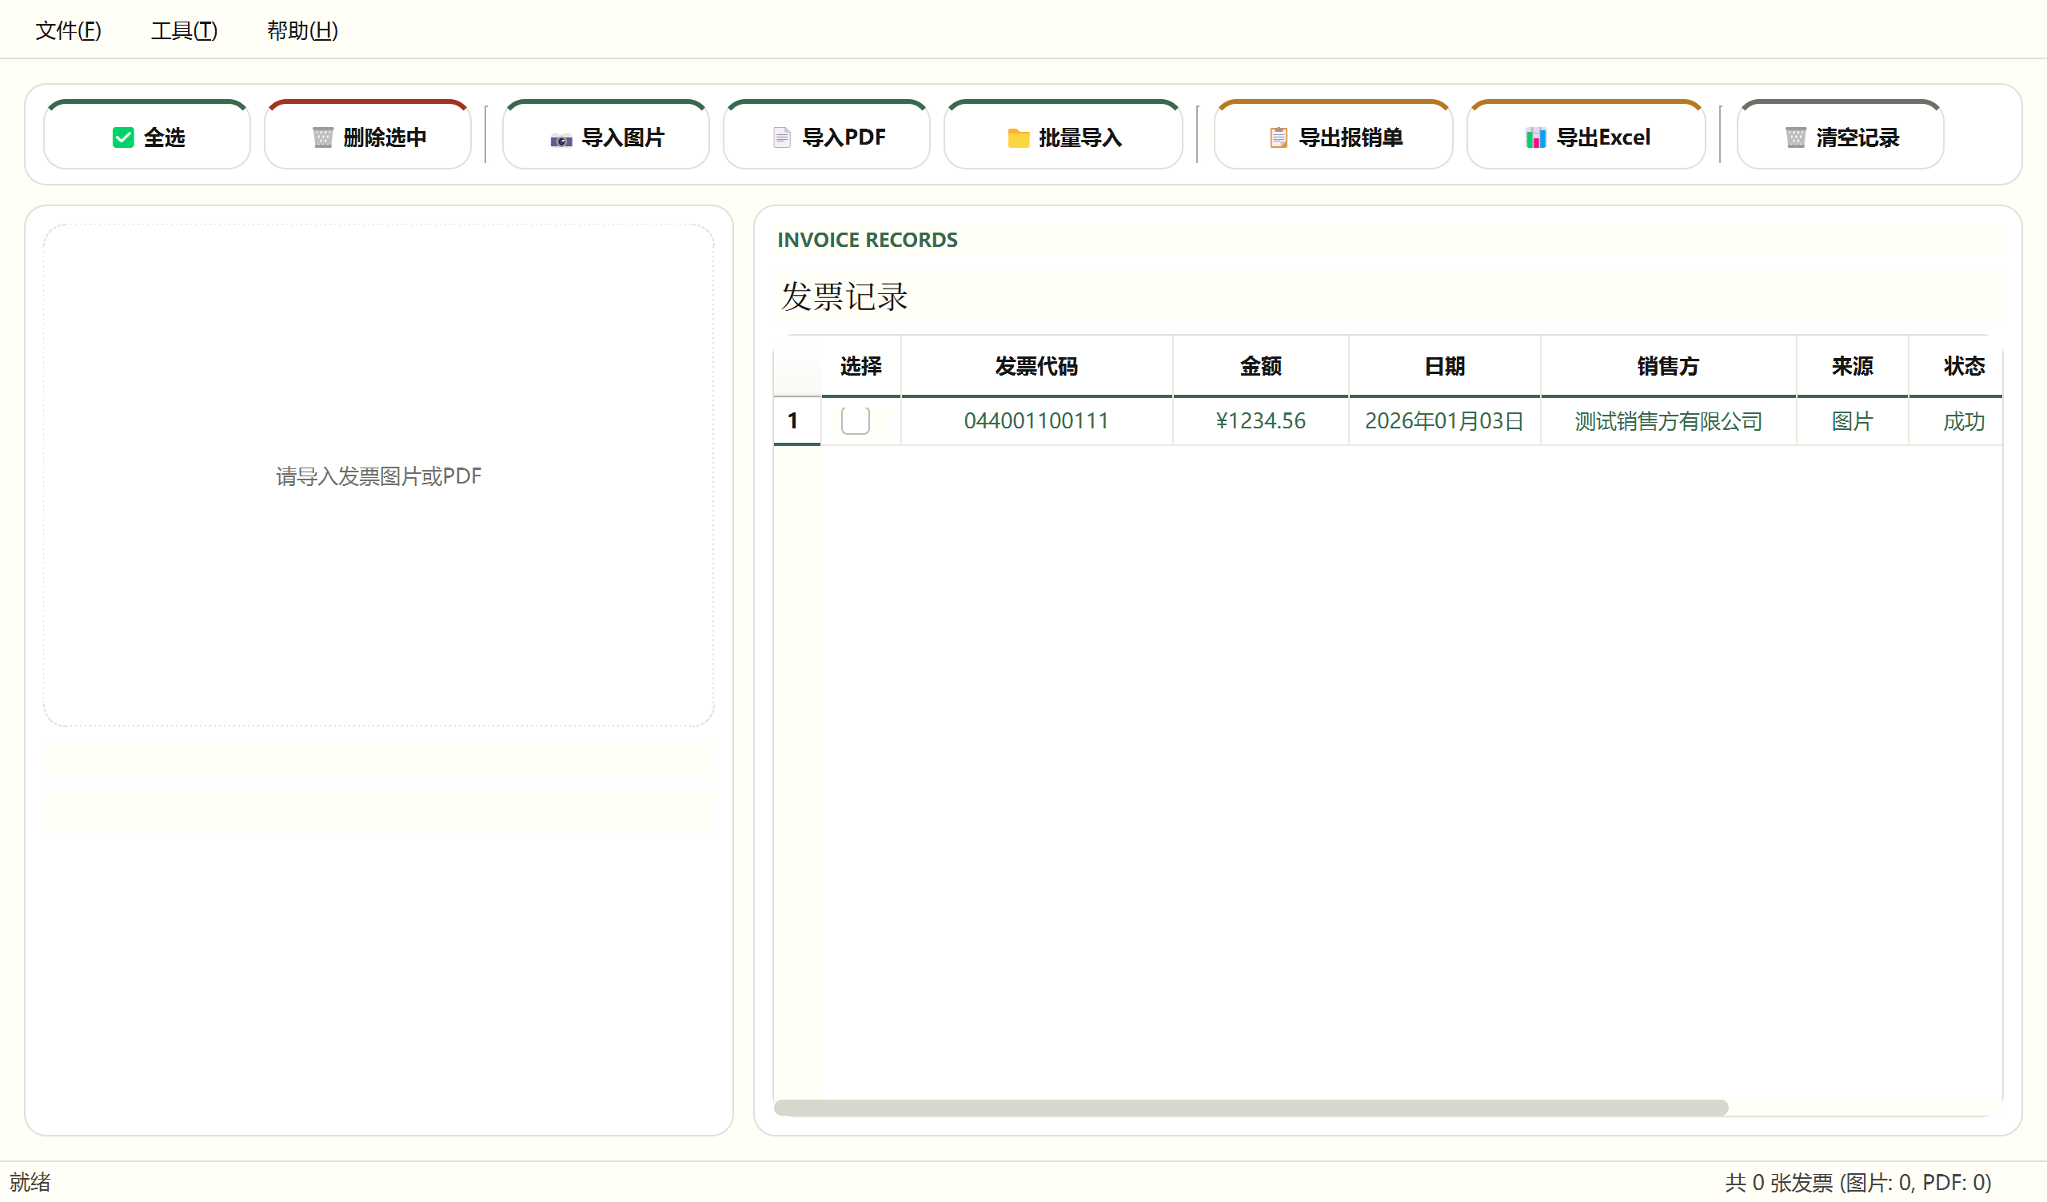This screenshot has width=2047, height=1202.
Task: Open the 帮助(H) menu
Action: tap(302, 30)
